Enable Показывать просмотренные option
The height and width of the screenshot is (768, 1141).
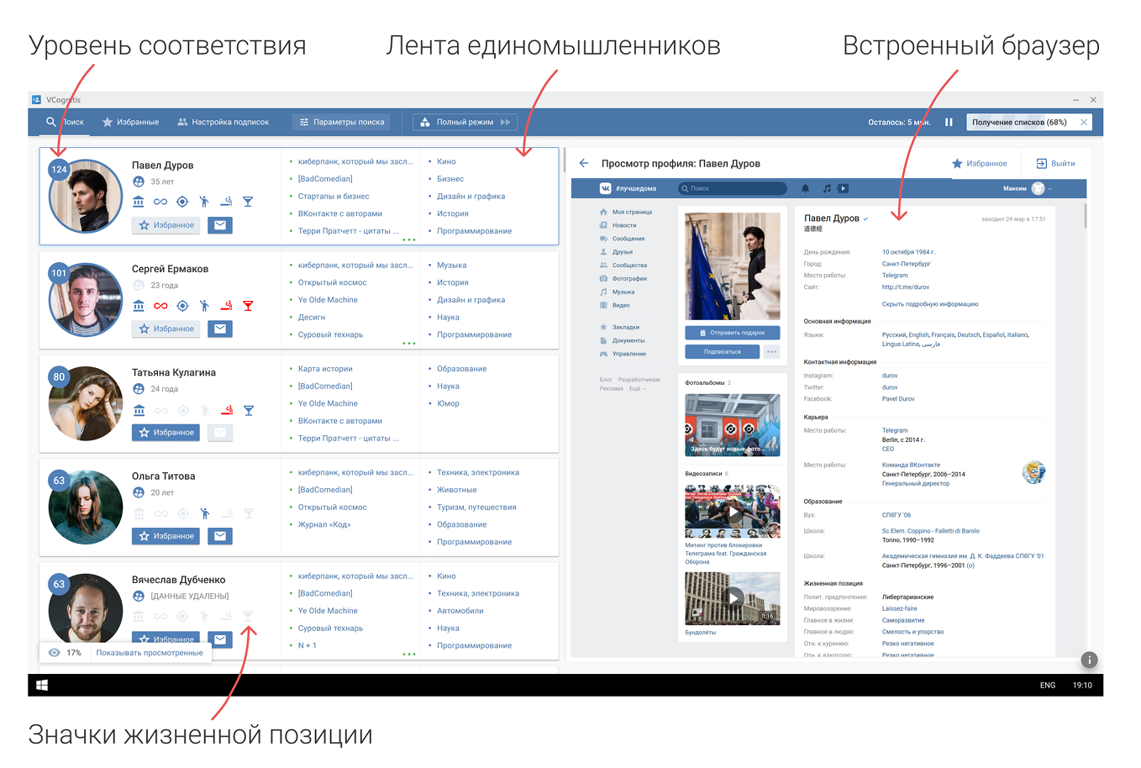coord(151,651)
